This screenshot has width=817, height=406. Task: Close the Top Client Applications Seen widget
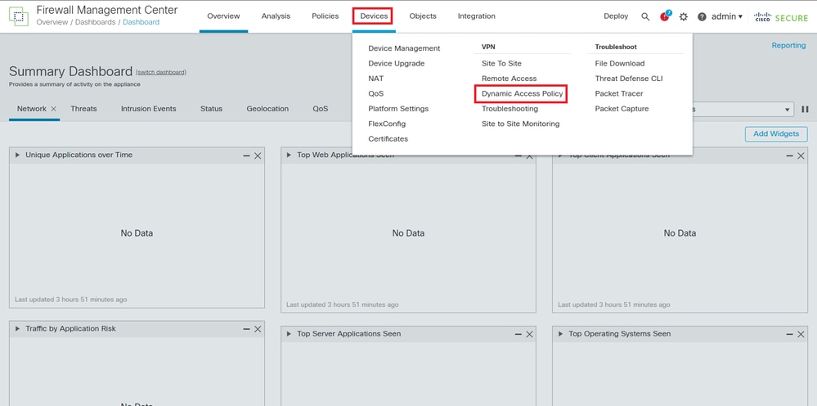tap(801, 156)
